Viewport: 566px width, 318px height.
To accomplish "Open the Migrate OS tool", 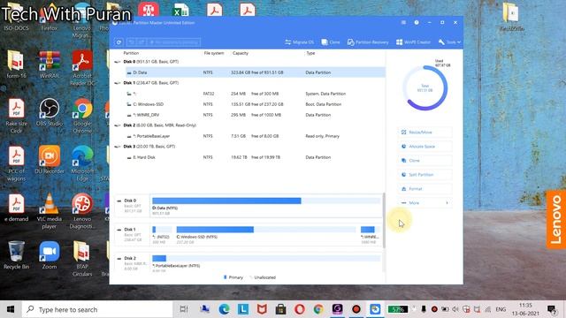I will [299, 42].
